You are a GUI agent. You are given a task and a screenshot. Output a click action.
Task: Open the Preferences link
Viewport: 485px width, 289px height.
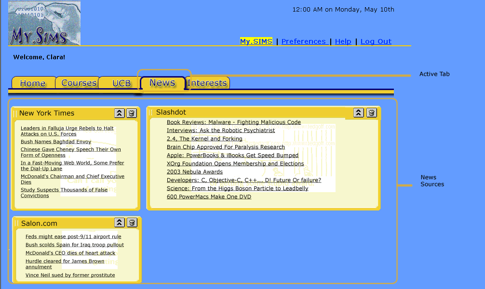[305, 41]
